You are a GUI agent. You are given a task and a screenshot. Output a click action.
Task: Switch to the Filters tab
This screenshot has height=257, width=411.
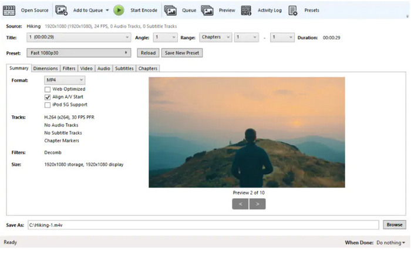click(x=69, y=68)
